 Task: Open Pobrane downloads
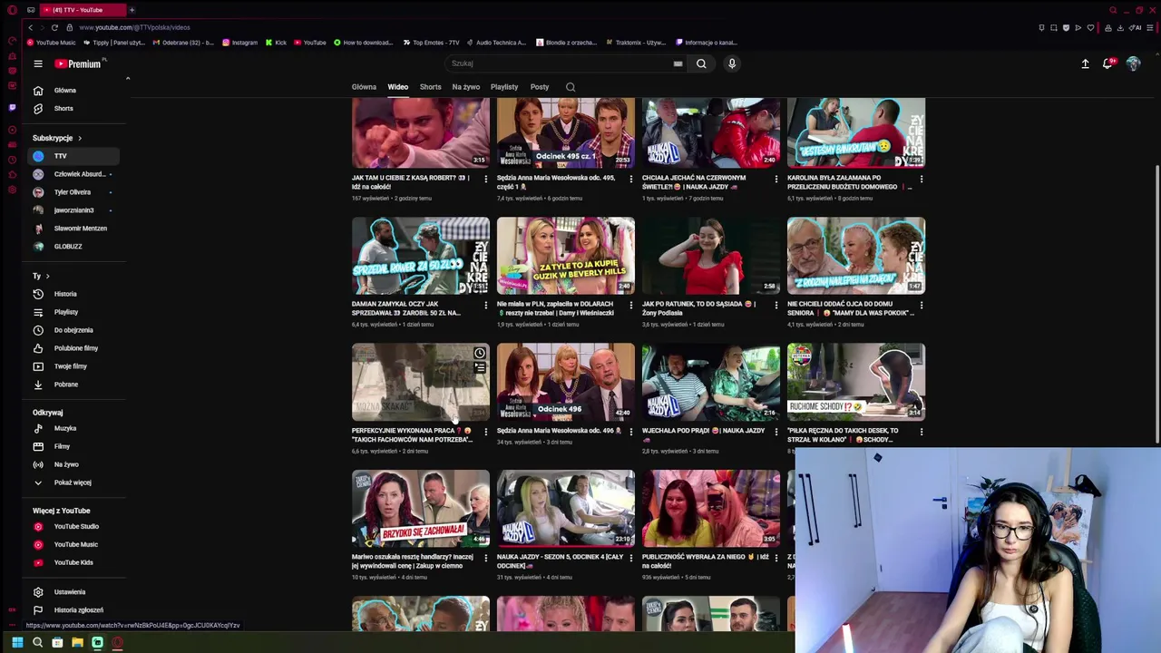tap(74, 385)
